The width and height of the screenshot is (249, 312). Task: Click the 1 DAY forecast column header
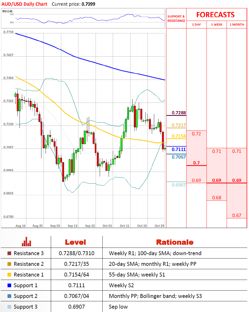pos(196,25)
